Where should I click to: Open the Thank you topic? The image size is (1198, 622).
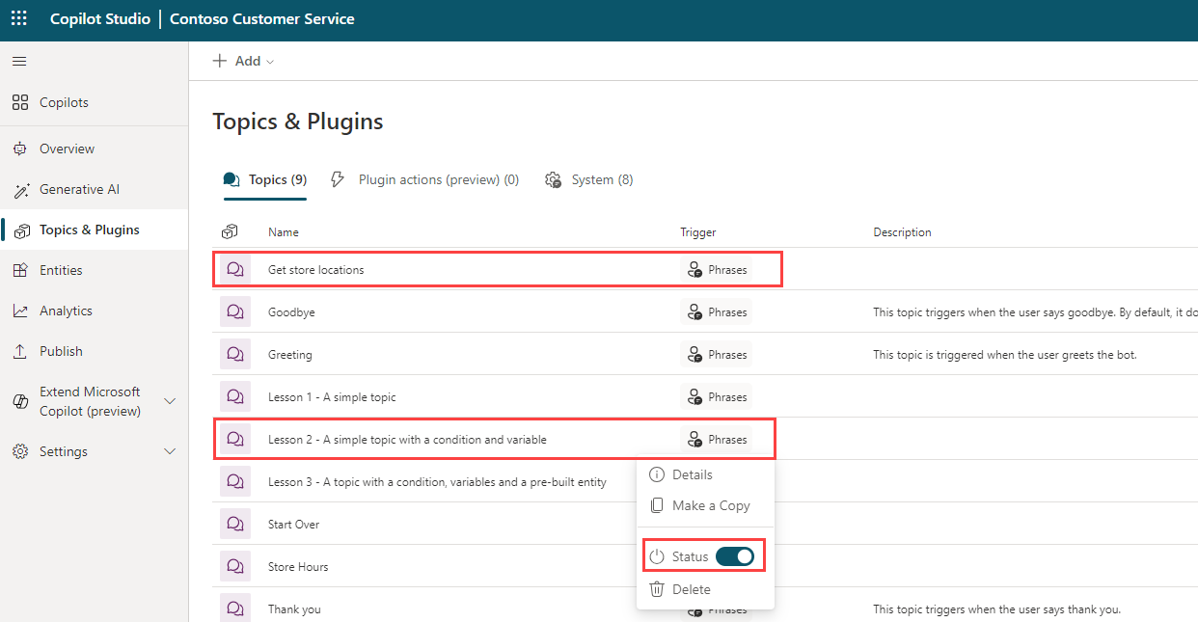[x=294, y=609]
